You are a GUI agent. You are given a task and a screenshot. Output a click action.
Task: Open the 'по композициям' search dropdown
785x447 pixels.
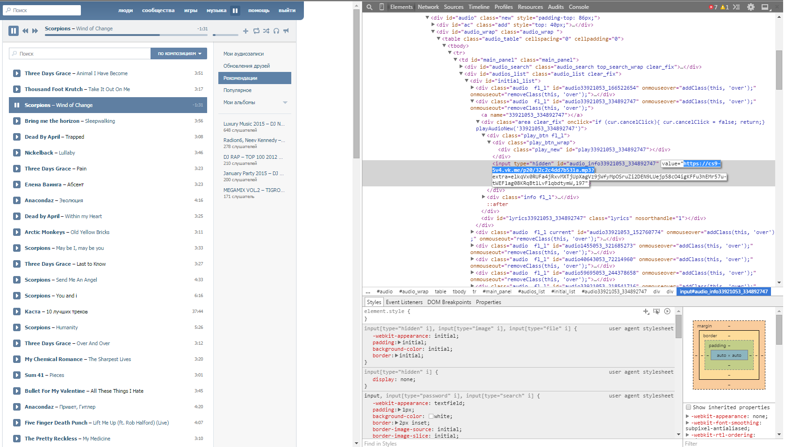click(x=179, y=54)
